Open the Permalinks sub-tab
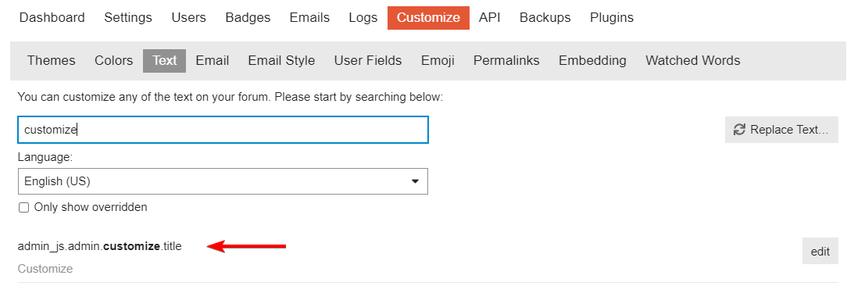The height and width of the screenshot is (286, 854). coord(506,60)
